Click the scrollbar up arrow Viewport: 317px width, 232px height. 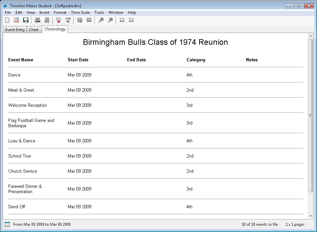[311, 36]
